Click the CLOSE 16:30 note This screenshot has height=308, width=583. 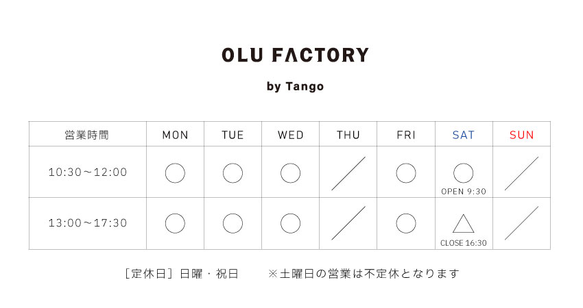tap(464, 243)
